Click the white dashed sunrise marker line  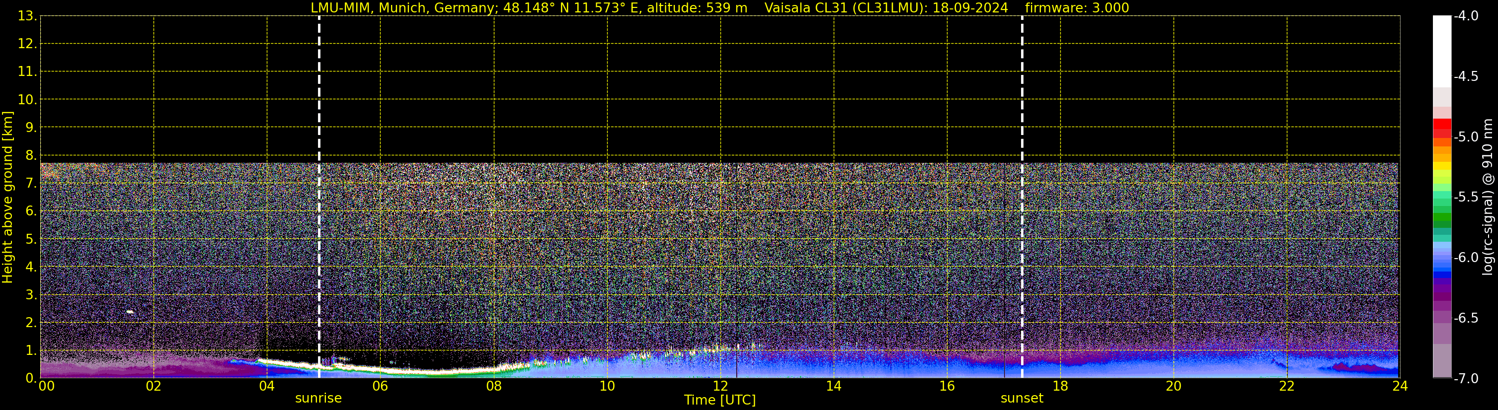319,197
